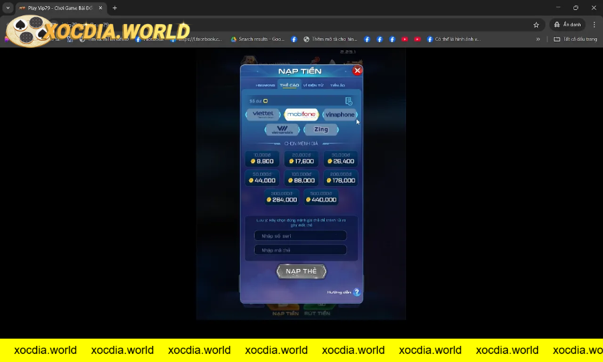Open the Hướng dẫn help question icon
Screen dimensions: 603x362
(356, 292)
